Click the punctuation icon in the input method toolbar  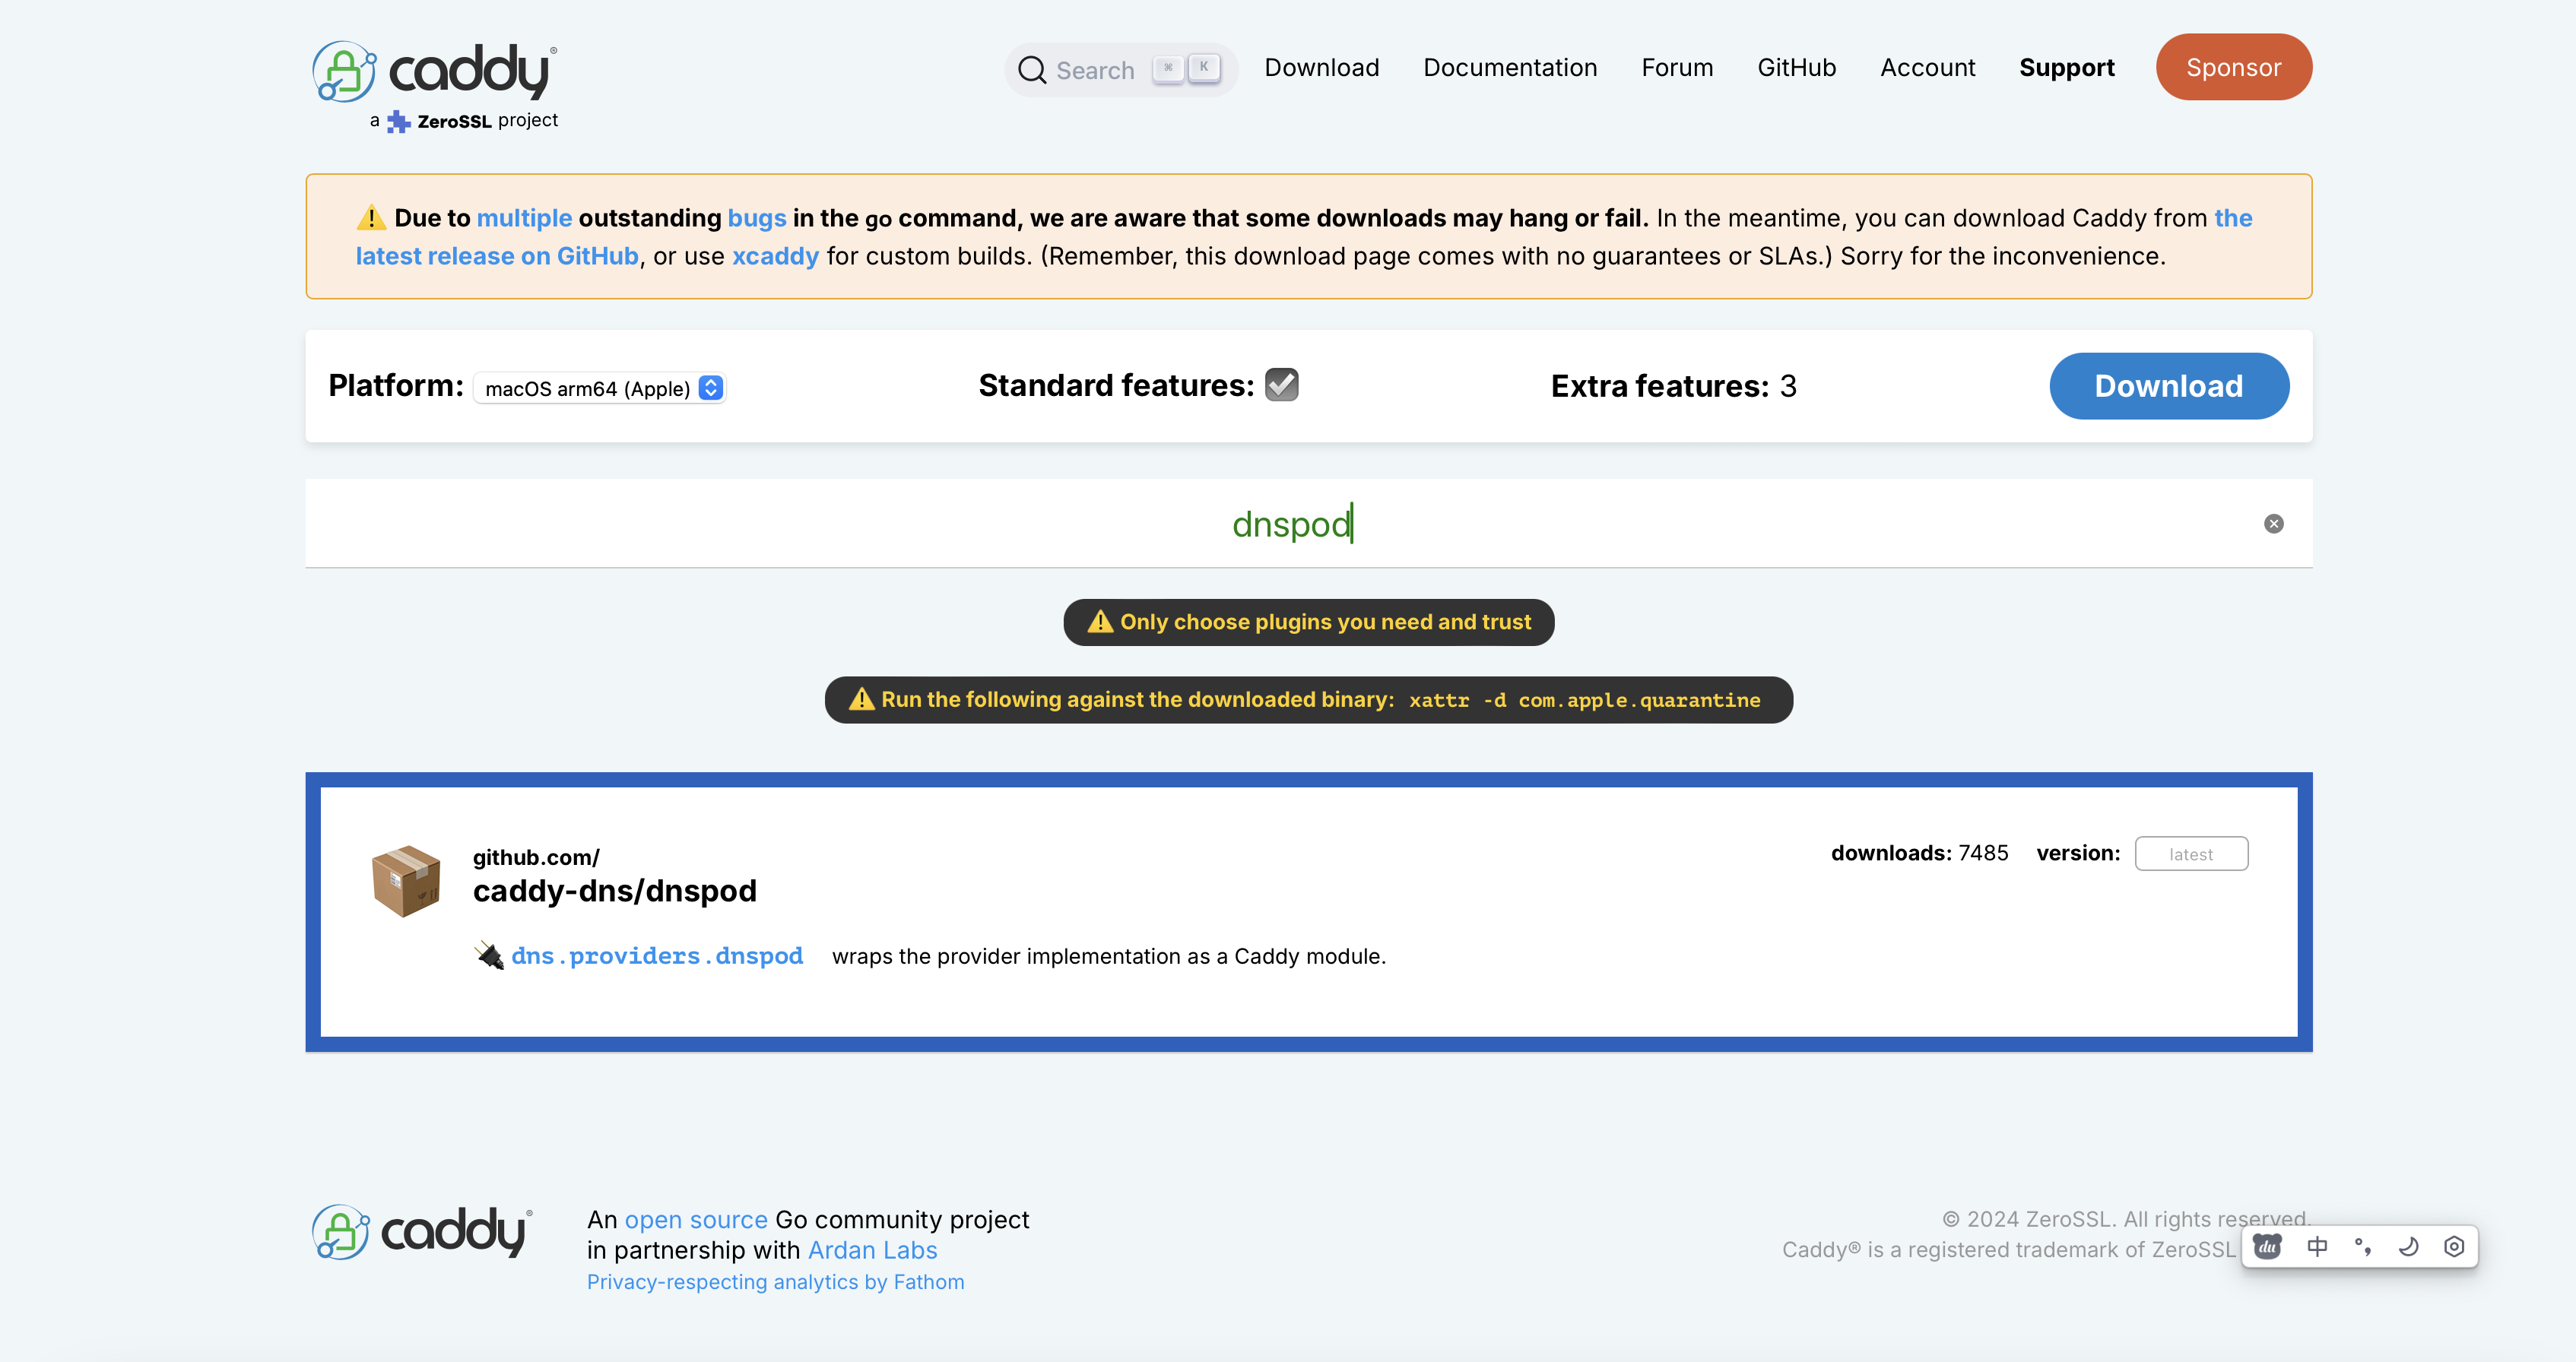[x=2362, y=1246]
